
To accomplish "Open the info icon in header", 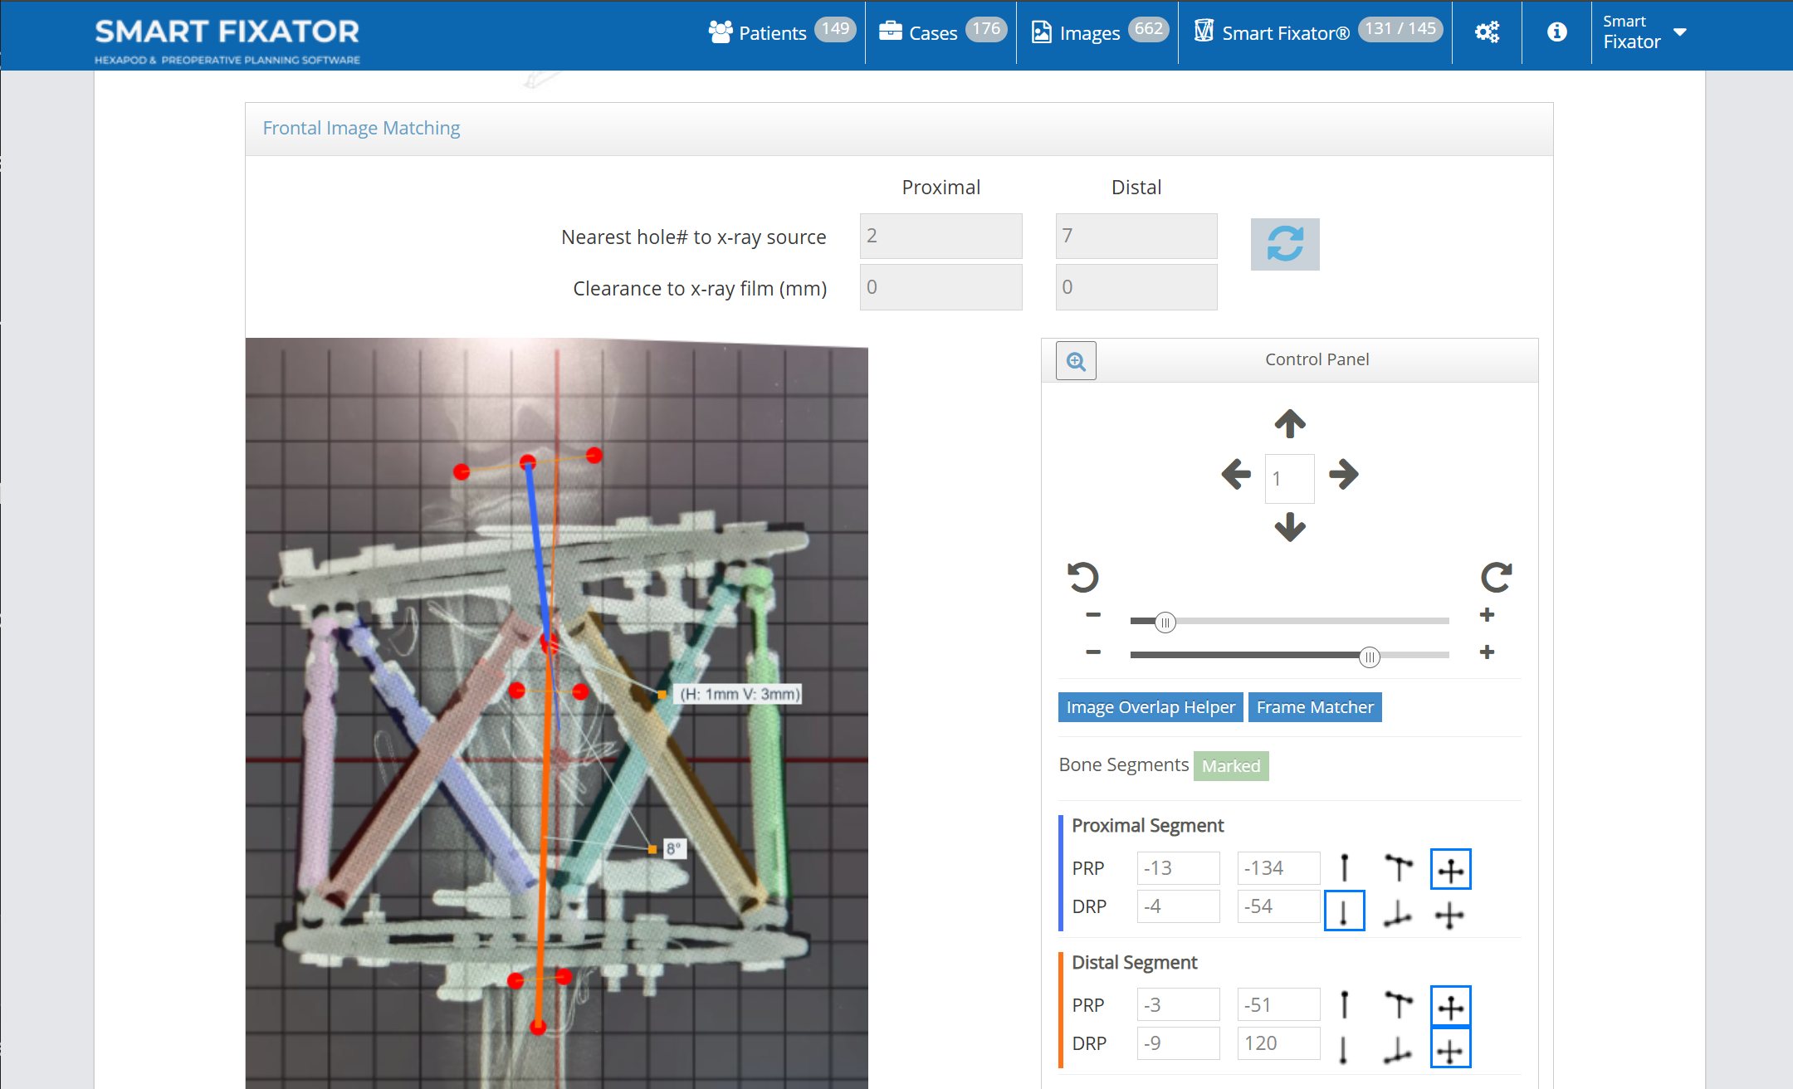I will pos(1556,32).
